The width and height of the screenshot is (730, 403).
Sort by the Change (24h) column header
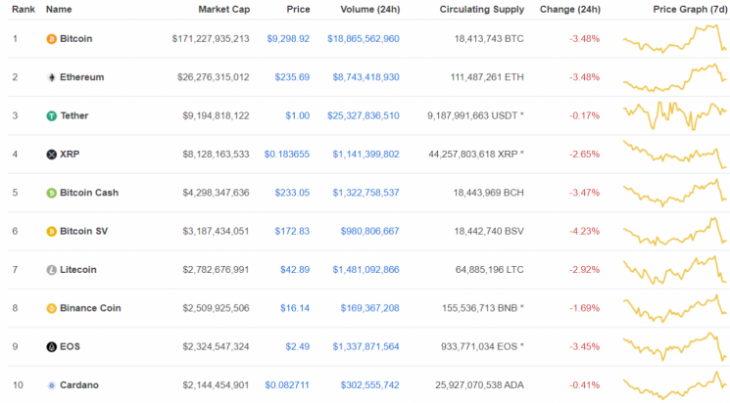(570, 10)
